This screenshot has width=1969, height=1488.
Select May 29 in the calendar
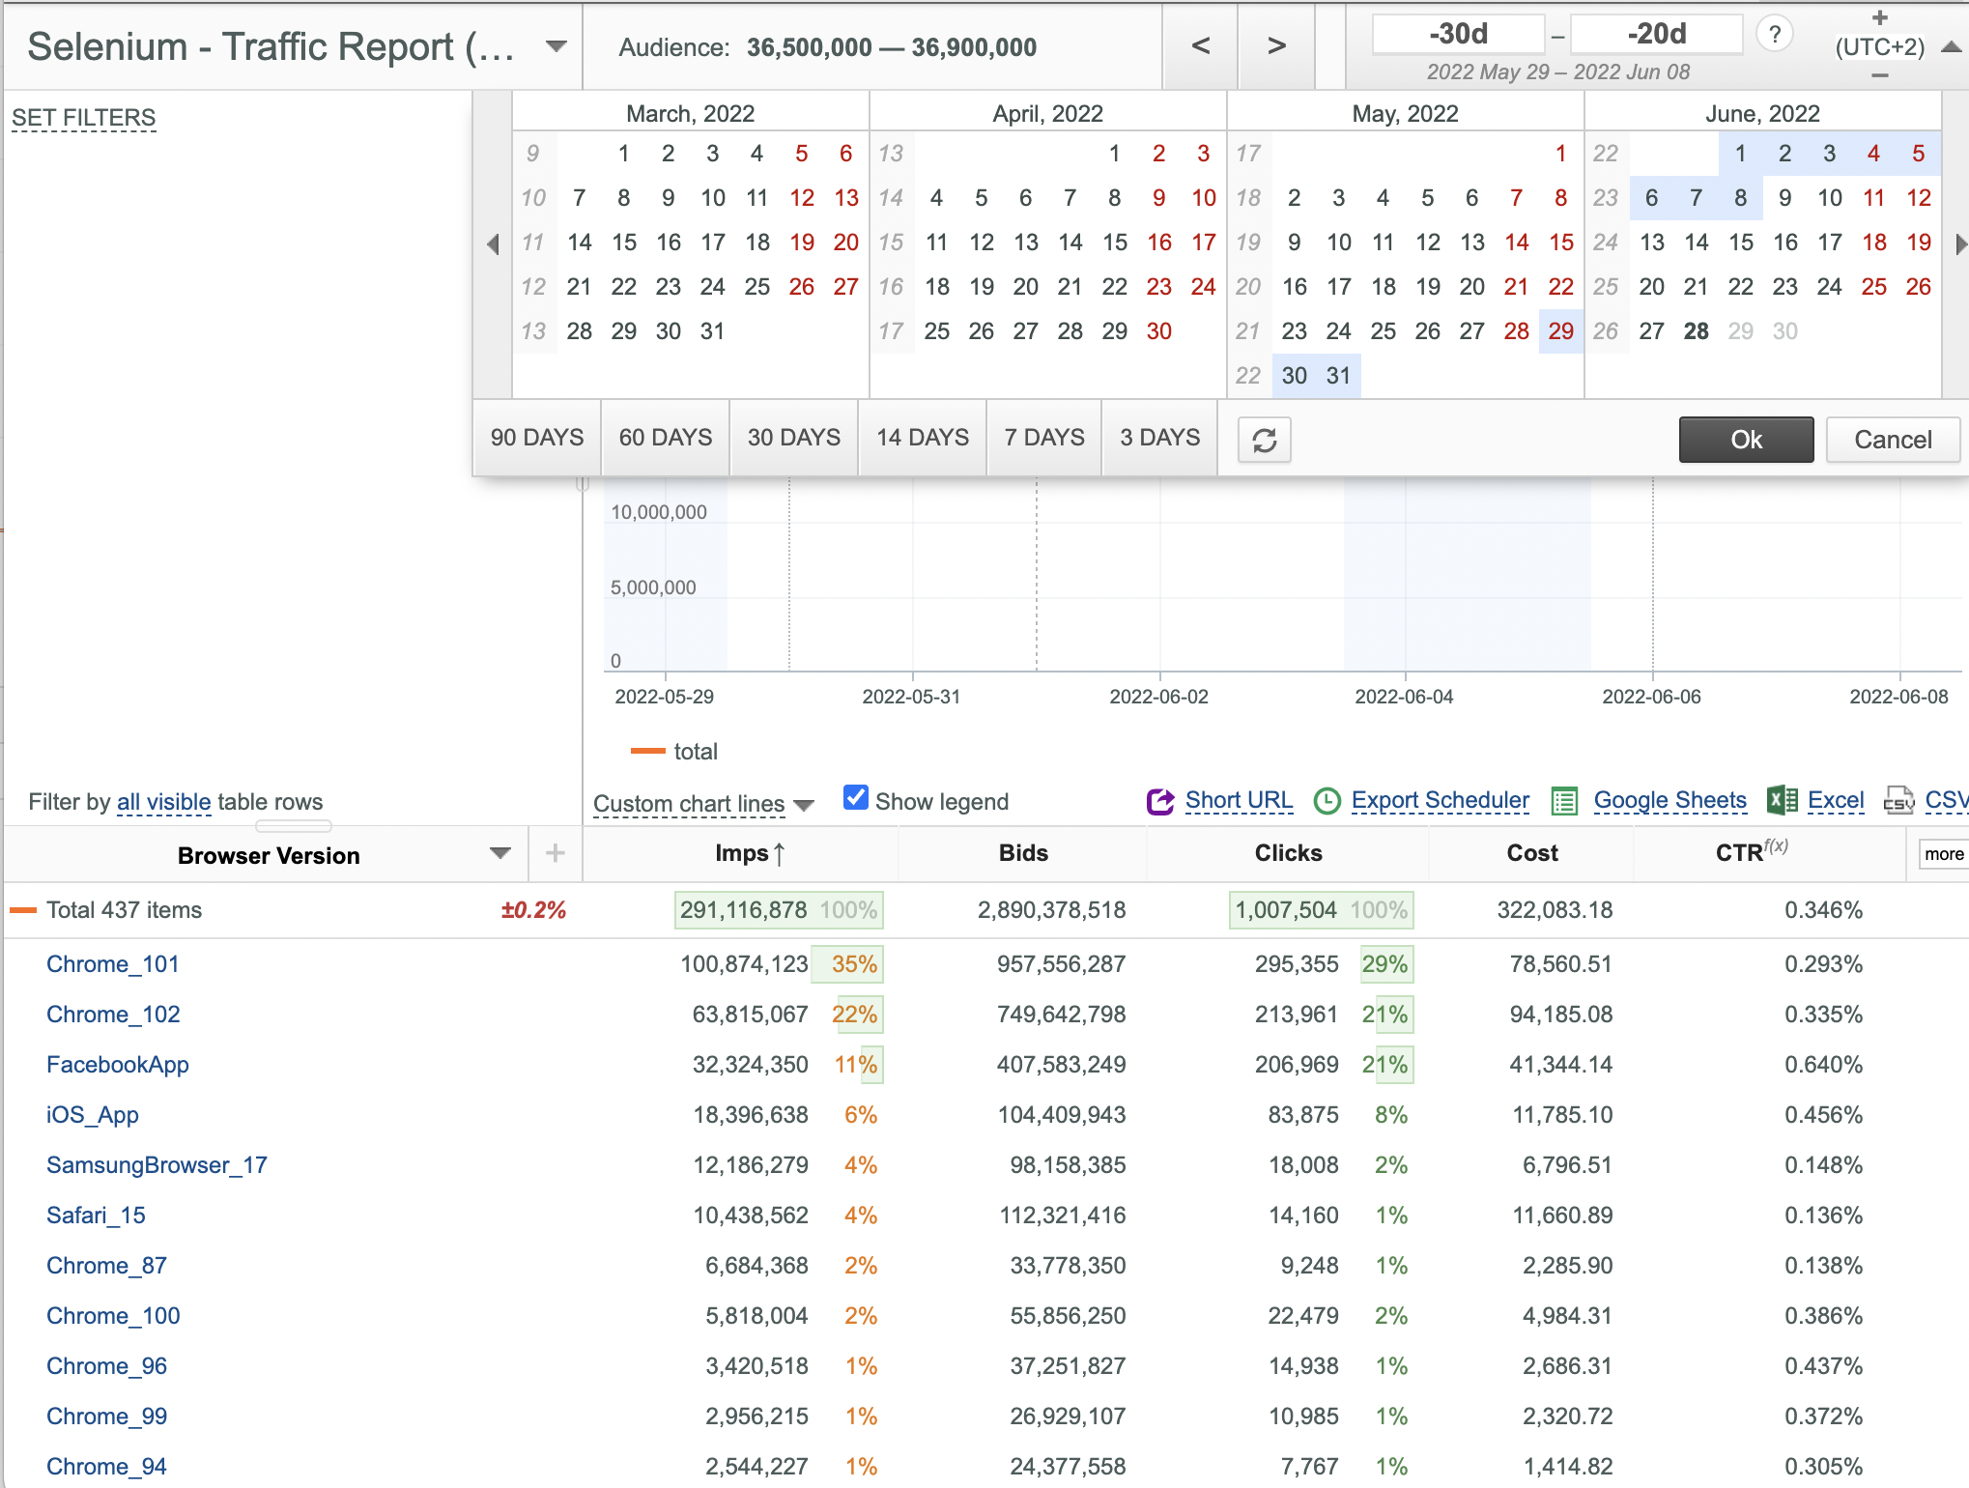(1560, 331)
